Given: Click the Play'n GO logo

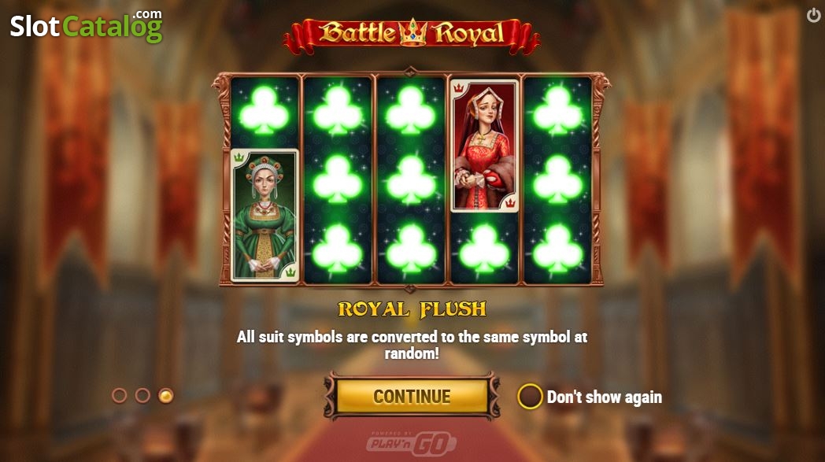Looking at the screenshot, I should coord(412,443).
